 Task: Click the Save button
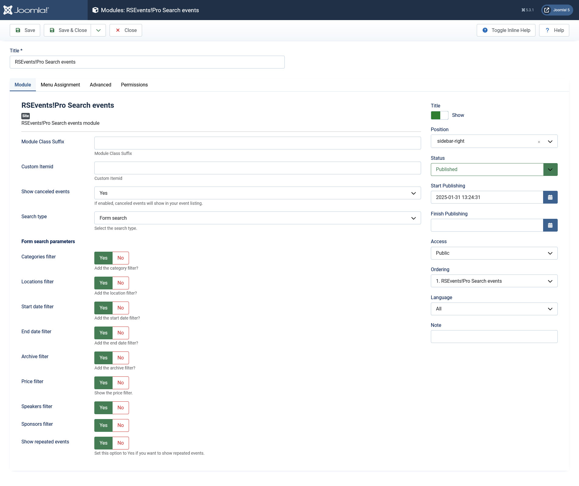click(x=25, y=30)
